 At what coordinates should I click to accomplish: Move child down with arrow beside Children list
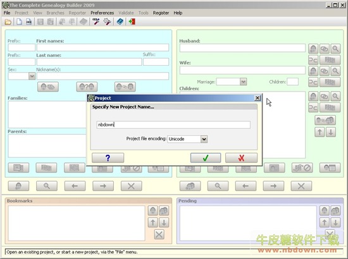[331, 132]
